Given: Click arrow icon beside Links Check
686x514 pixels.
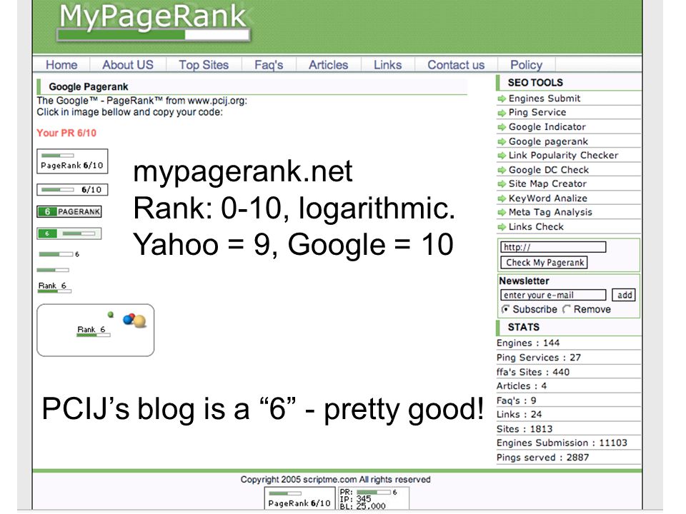Looking at the screenshot, I should coord(502,227).
